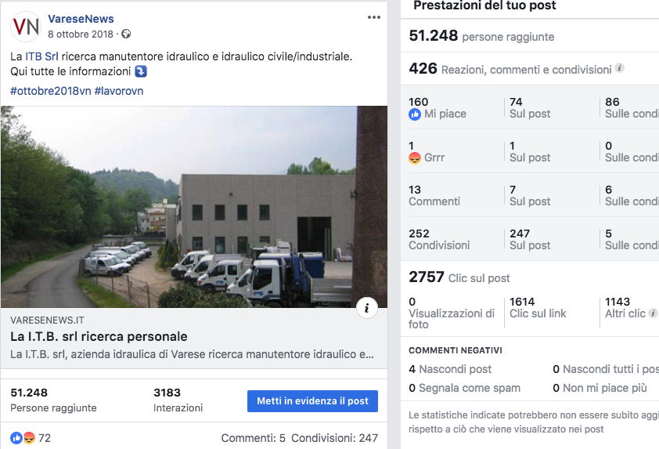This screenshot has height=449, width=659.
Task: Click the blue thumbs-up reaction icon below post
Action: [16, 438]
